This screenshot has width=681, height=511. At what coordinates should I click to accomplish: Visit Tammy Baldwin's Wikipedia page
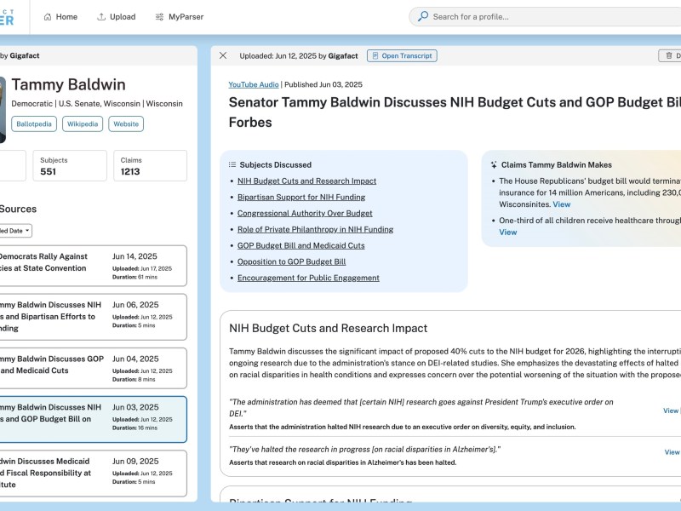click(x=83, y=123)
